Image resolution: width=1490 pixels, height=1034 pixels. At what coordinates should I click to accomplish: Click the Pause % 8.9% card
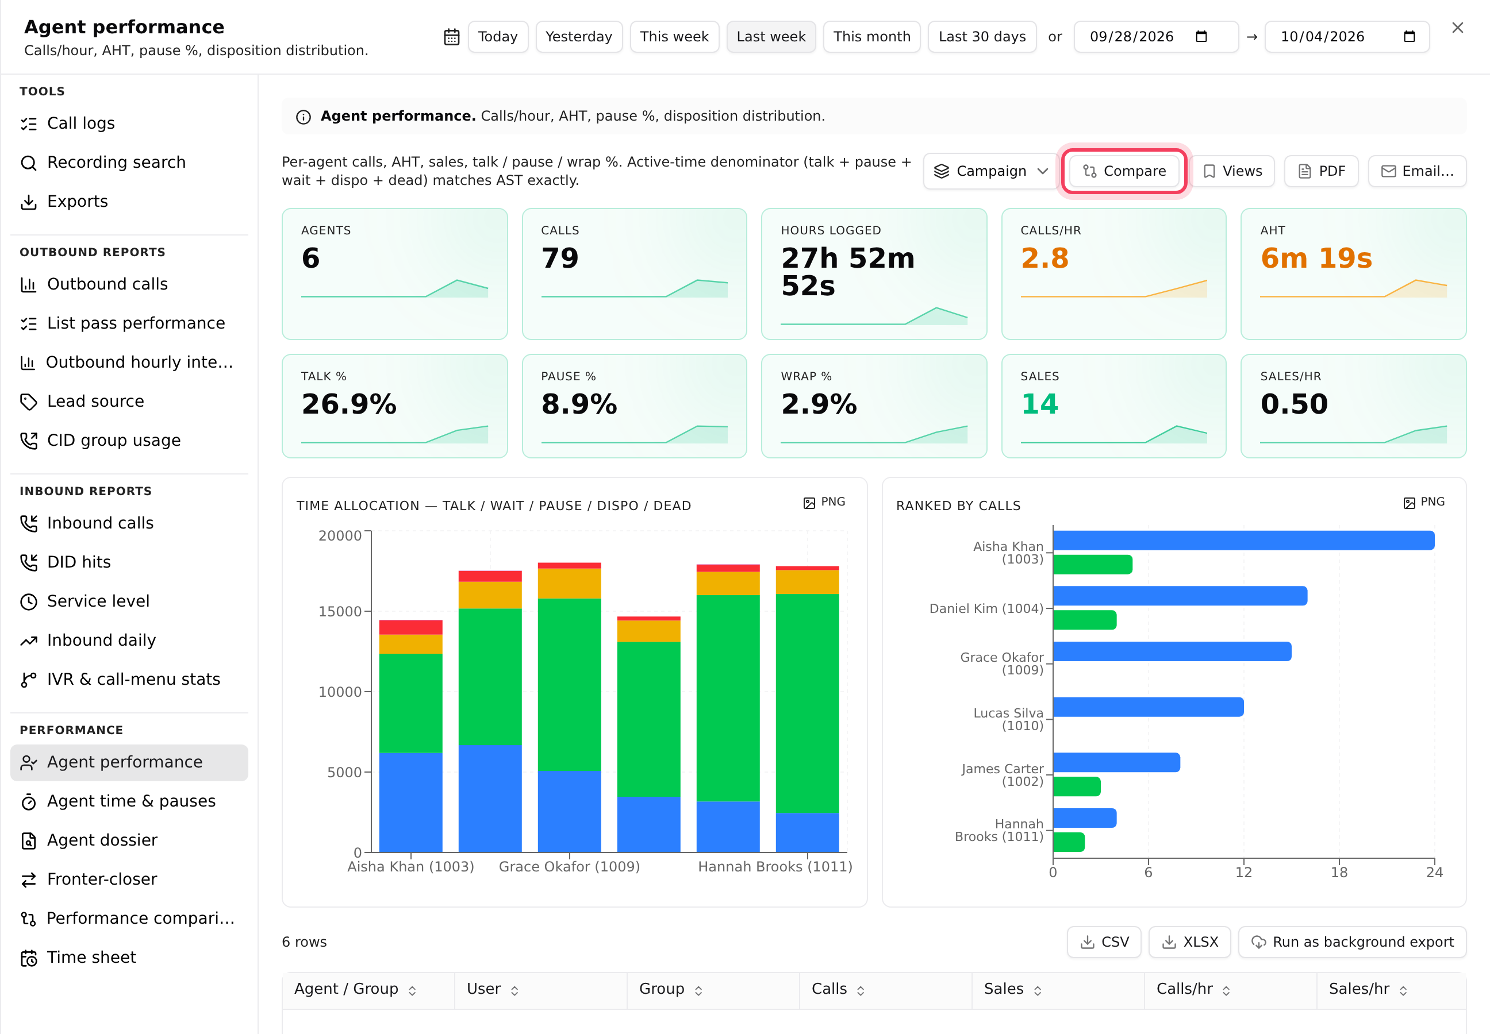[x=634, y=406]
